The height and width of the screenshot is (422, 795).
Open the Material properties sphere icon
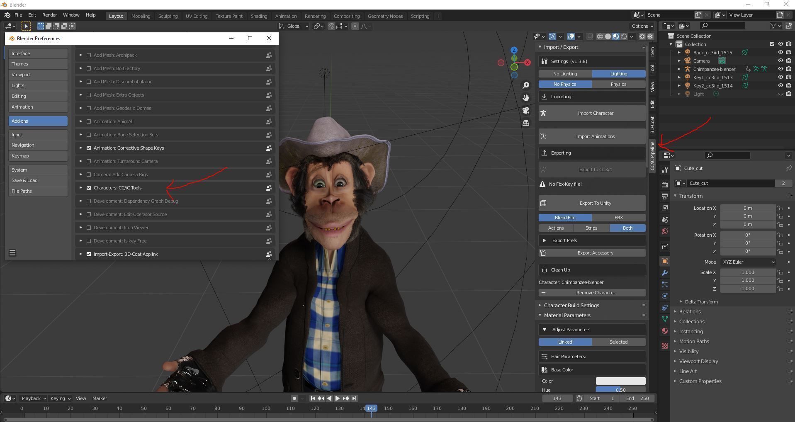[665, 331]
